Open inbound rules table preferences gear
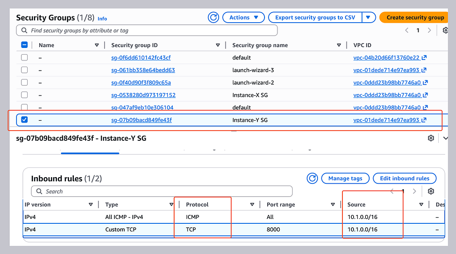 [x=431, y=191]
